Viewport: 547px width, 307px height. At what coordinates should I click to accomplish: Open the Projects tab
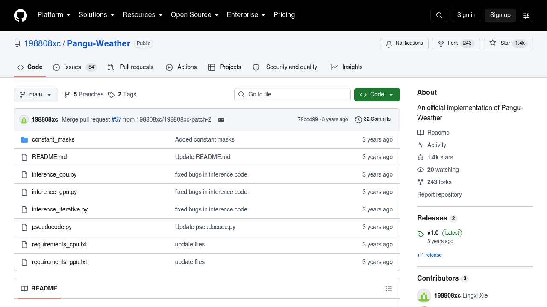pos(224,67)
